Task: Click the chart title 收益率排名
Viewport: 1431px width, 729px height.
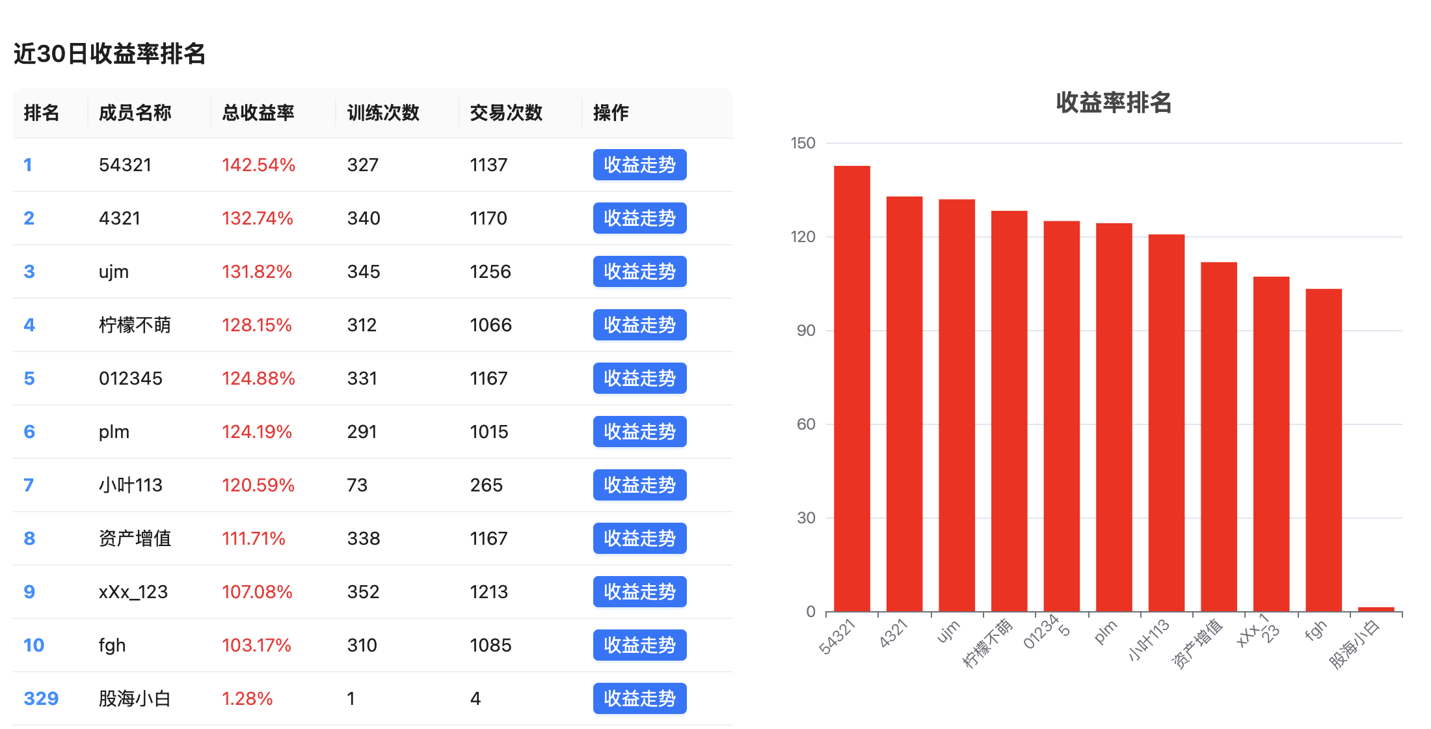Action: point(1114,102)
